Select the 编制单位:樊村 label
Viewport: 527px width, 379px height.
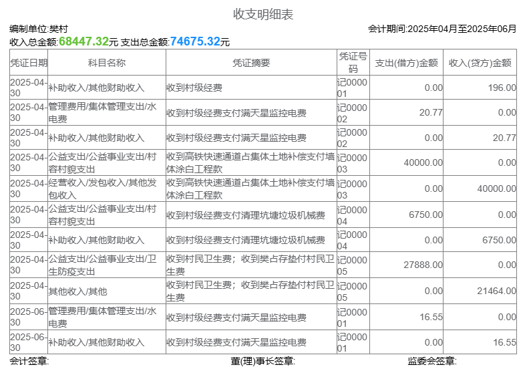point(39,29)
